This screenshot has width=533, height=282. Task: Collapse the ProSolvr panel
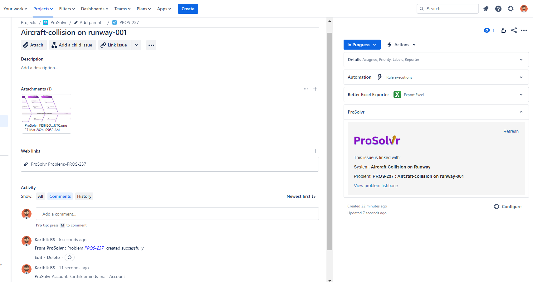coord(436,112)
